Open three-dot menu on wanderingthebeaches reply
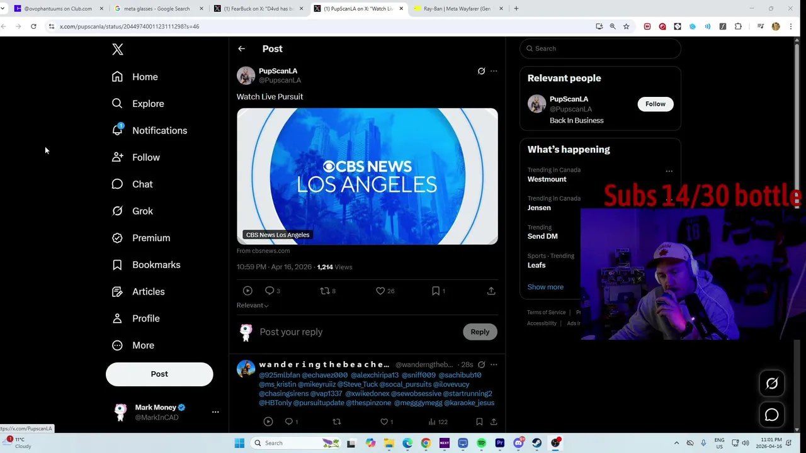This screenshot has width=806, height=453. [494, 364]
